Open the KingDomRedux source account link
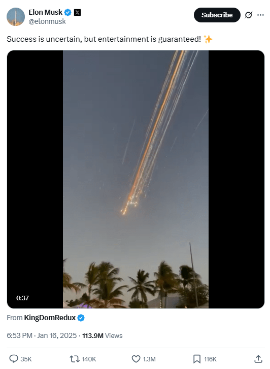270x369 pixels. tap(50, 318)
